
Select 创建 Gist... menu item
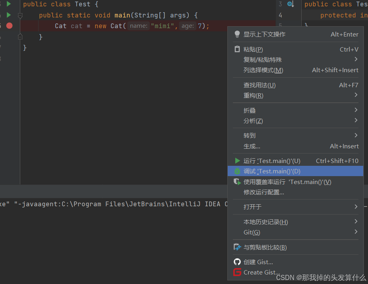point(296,262)
